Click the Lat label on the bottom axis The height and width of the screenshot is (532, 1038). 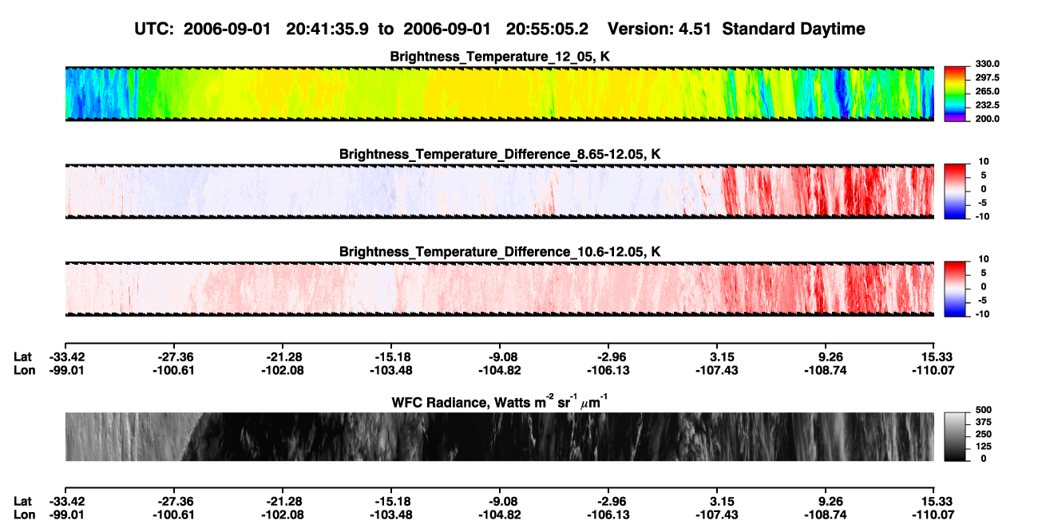22,502
